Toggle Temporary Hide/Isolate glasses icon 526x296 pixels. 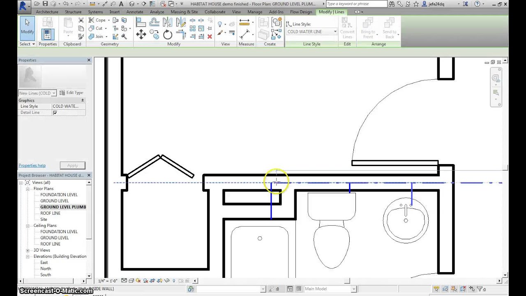(166, 281)
